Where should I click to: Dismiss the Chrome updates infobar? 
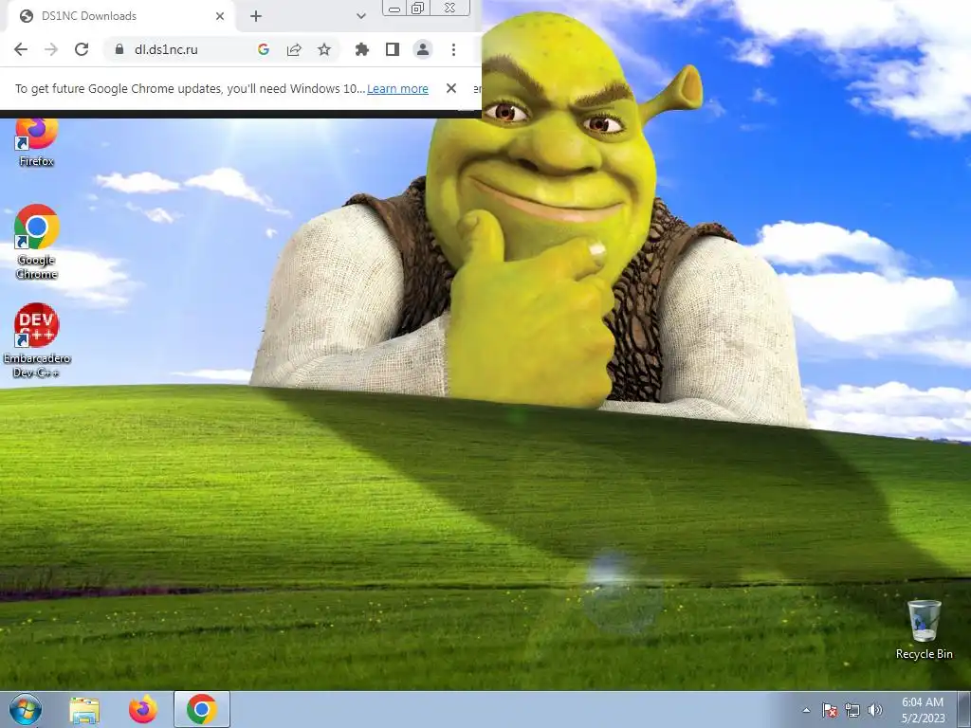coord(451,88)
